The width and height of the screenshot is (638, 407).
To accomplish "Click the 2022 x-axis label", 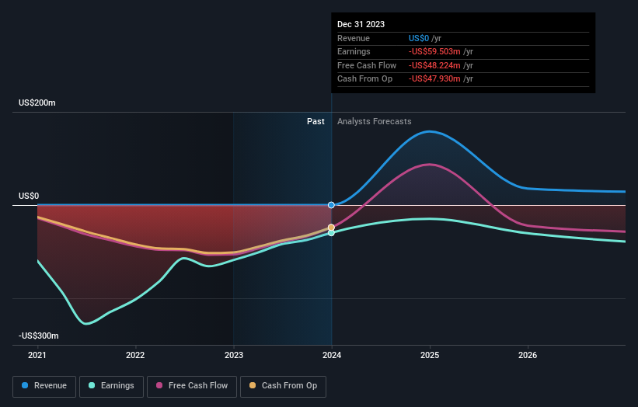I will click(x=135, y=355).
